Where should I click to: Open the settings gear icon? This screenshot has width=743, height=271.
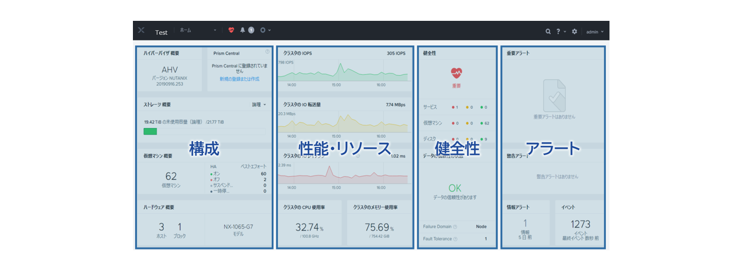click(x=575, y=31)
